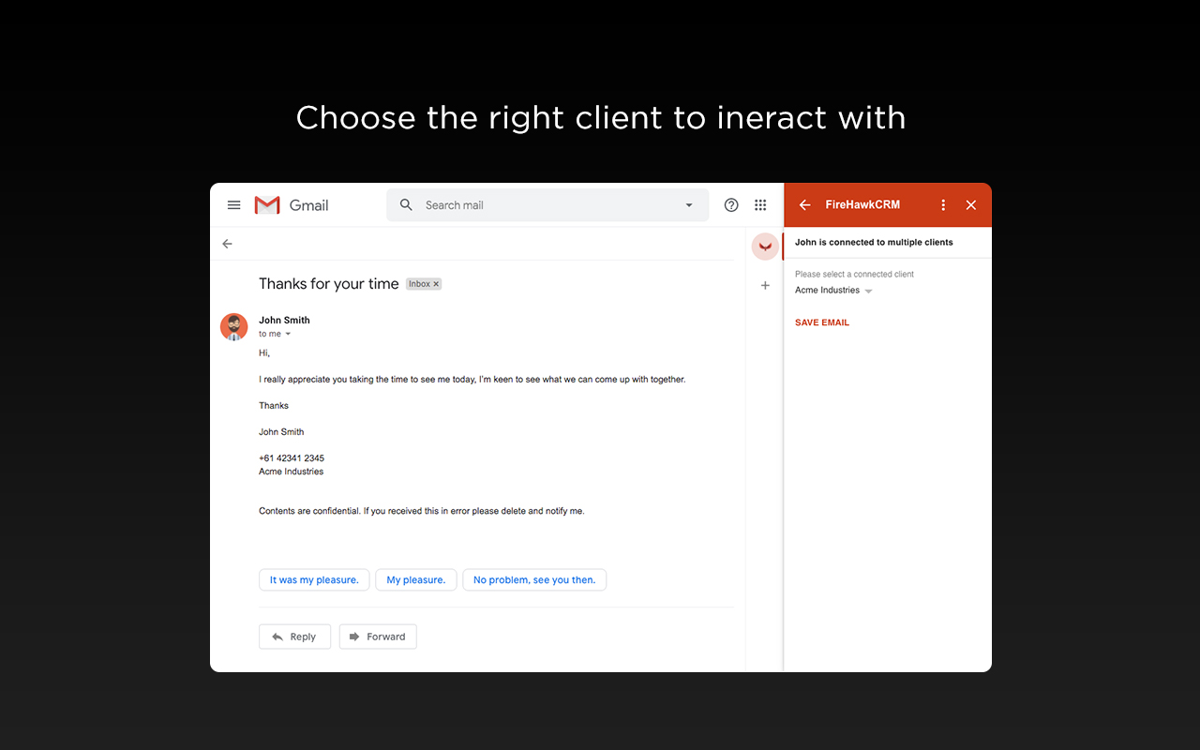Image resolution: width=1200 pixels, height=750 pixels.
Task: Go back to inbox arrow
Action: (227, 244)
